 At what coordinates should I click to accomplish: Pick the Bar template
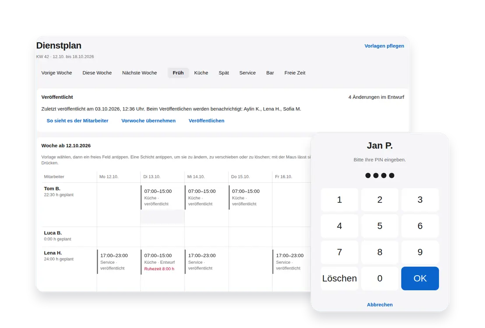[270, 73]
